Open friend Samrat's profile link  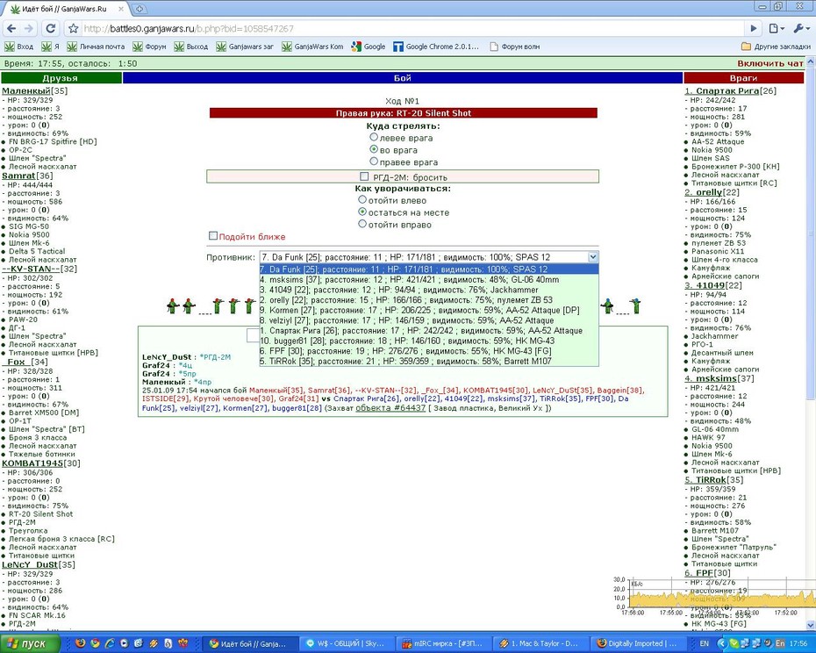point(18,176)
